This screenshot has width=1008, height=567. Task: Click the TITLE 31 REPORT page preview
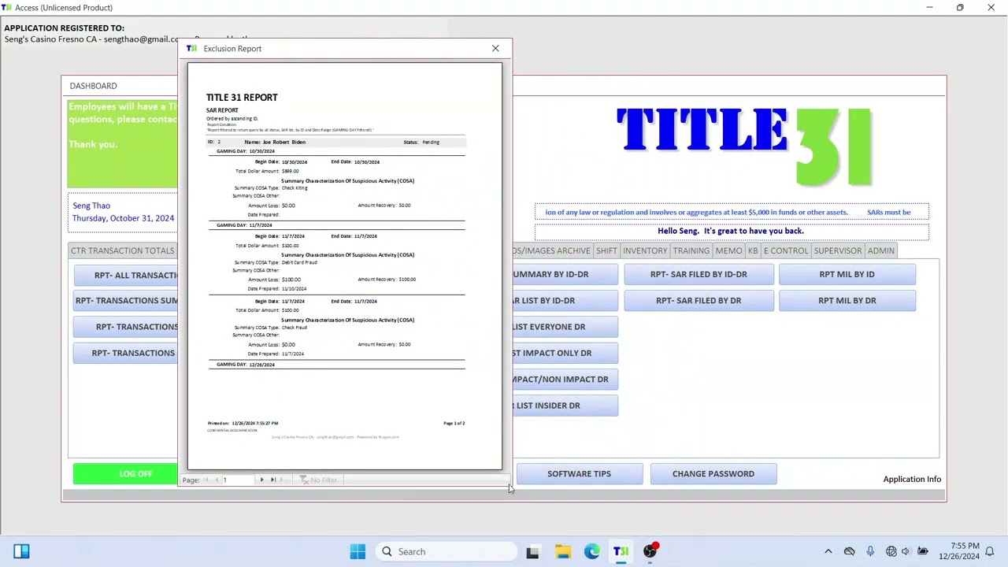[344, 266]
